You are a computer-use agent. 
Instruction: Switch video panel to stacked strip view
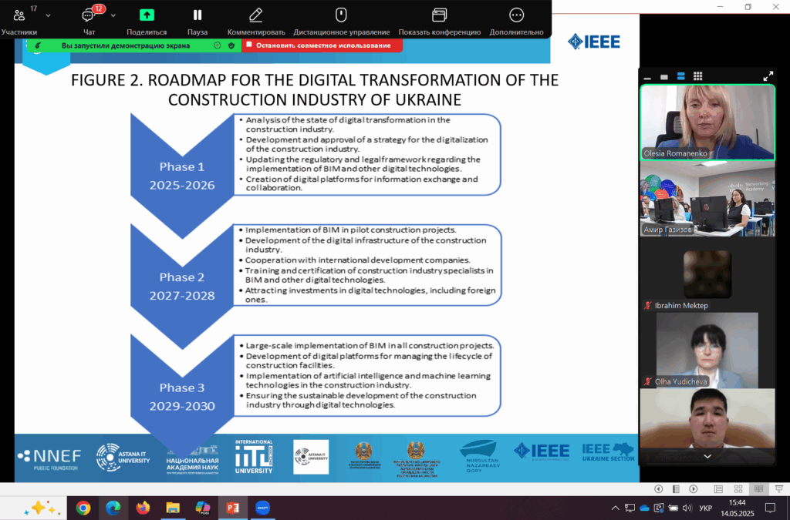click(x=680, y=76)
